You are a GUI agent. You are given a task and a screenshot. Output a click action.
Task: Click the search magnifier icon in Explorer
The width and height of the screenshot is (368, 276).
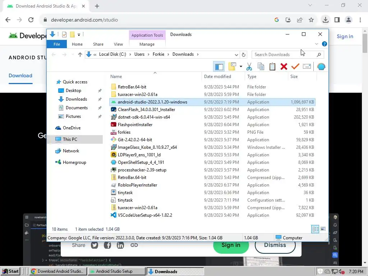click(319, 55)
